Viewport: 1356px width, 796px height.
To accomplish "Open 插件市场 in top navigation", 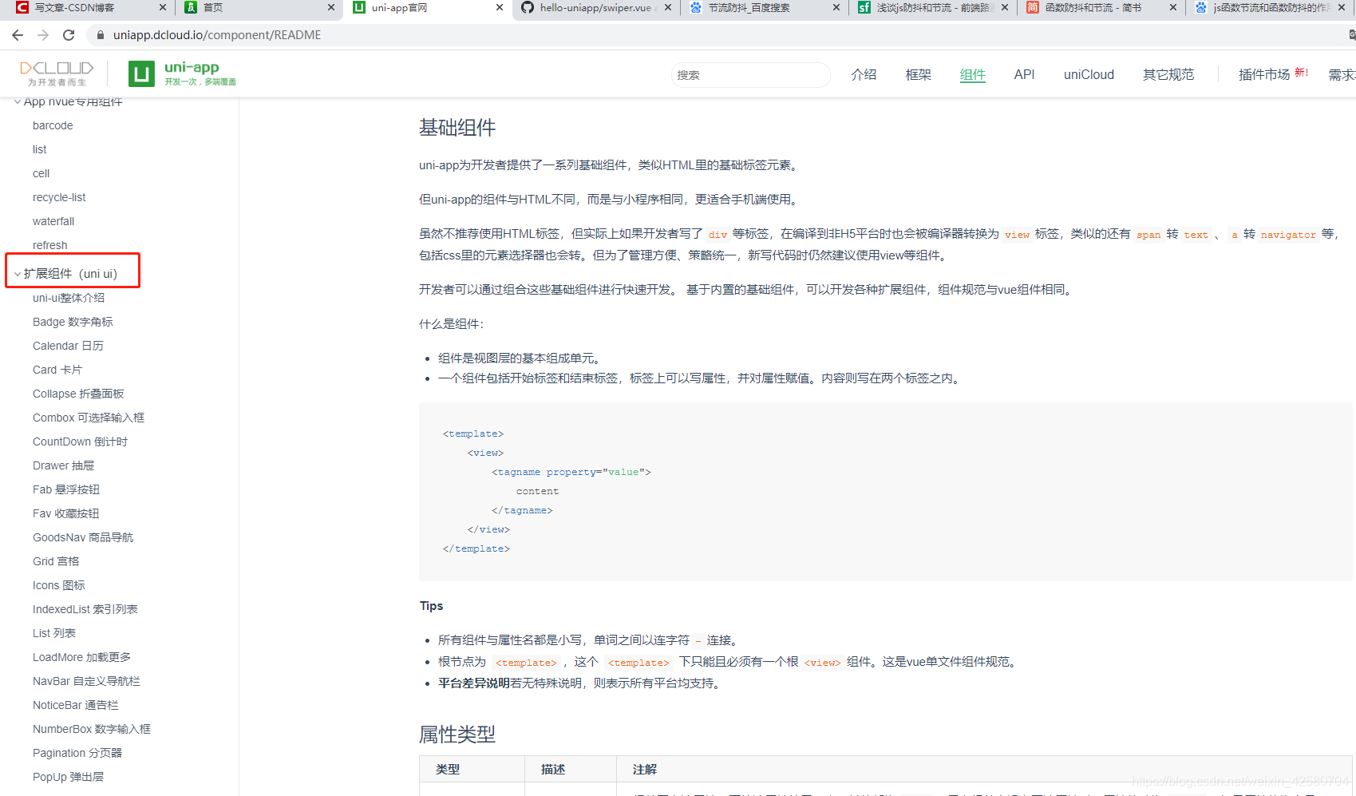I will [x=1264, y=74].
